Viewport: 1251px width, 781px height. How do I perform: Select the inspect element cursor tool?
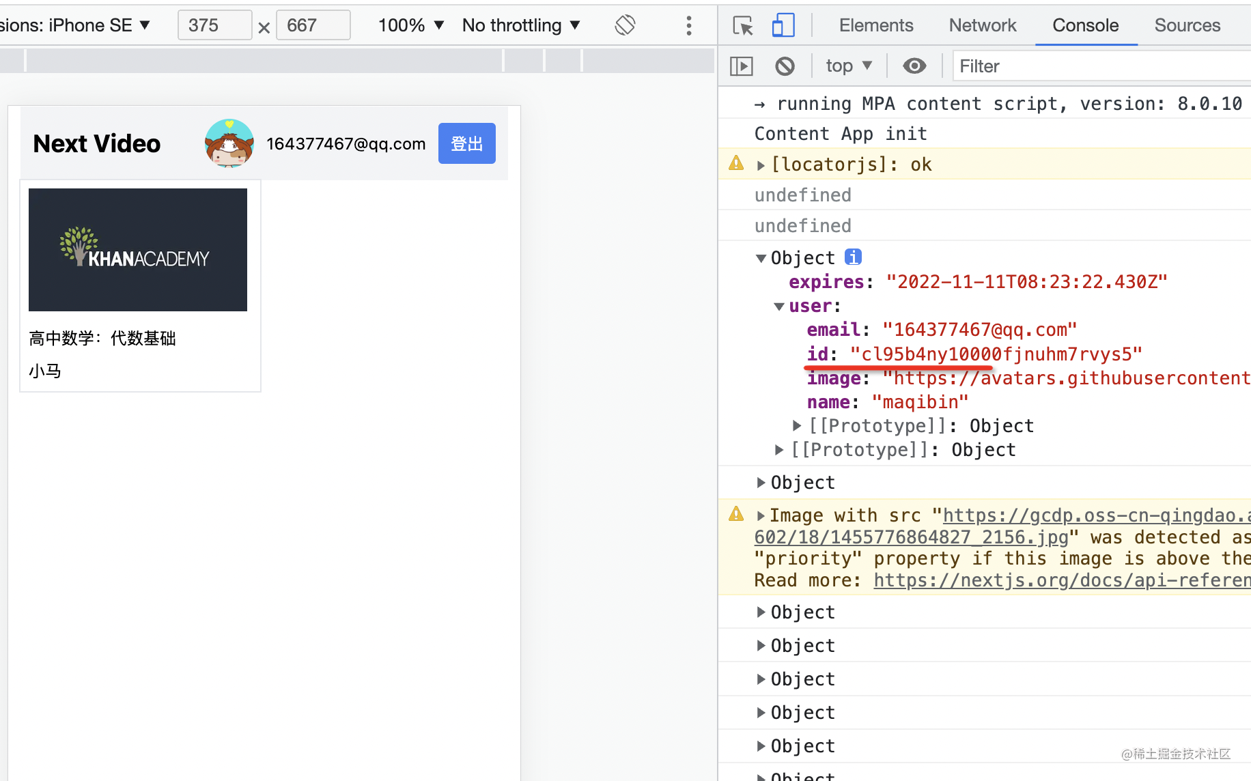(x=742, y=25)
